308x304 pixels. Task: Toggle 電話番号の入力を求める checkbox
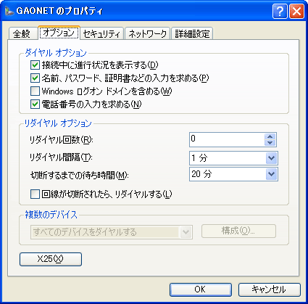click(x=35, y=104)
